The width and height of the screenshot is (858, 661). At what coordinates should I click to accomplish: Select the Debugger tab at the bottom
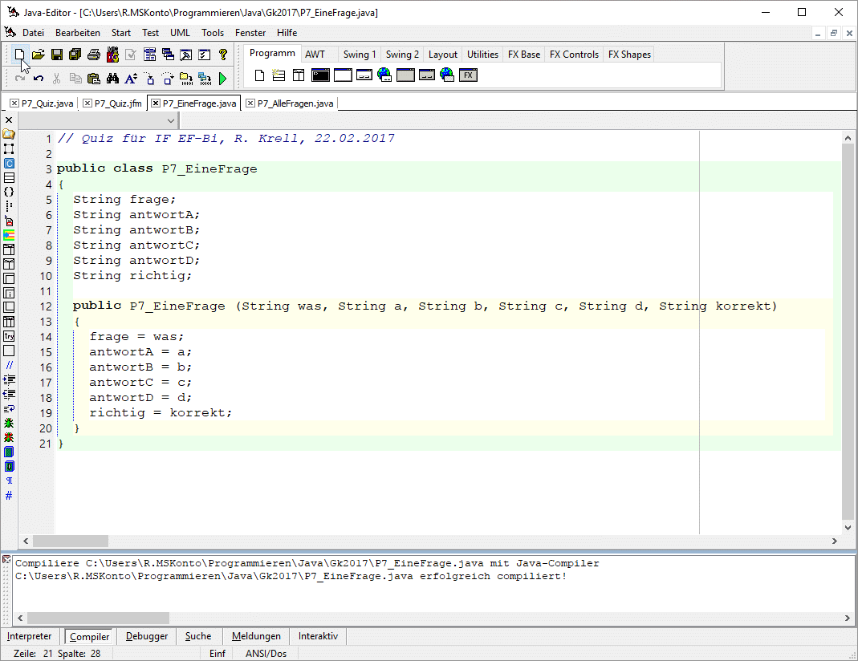(x=147, y=636)
